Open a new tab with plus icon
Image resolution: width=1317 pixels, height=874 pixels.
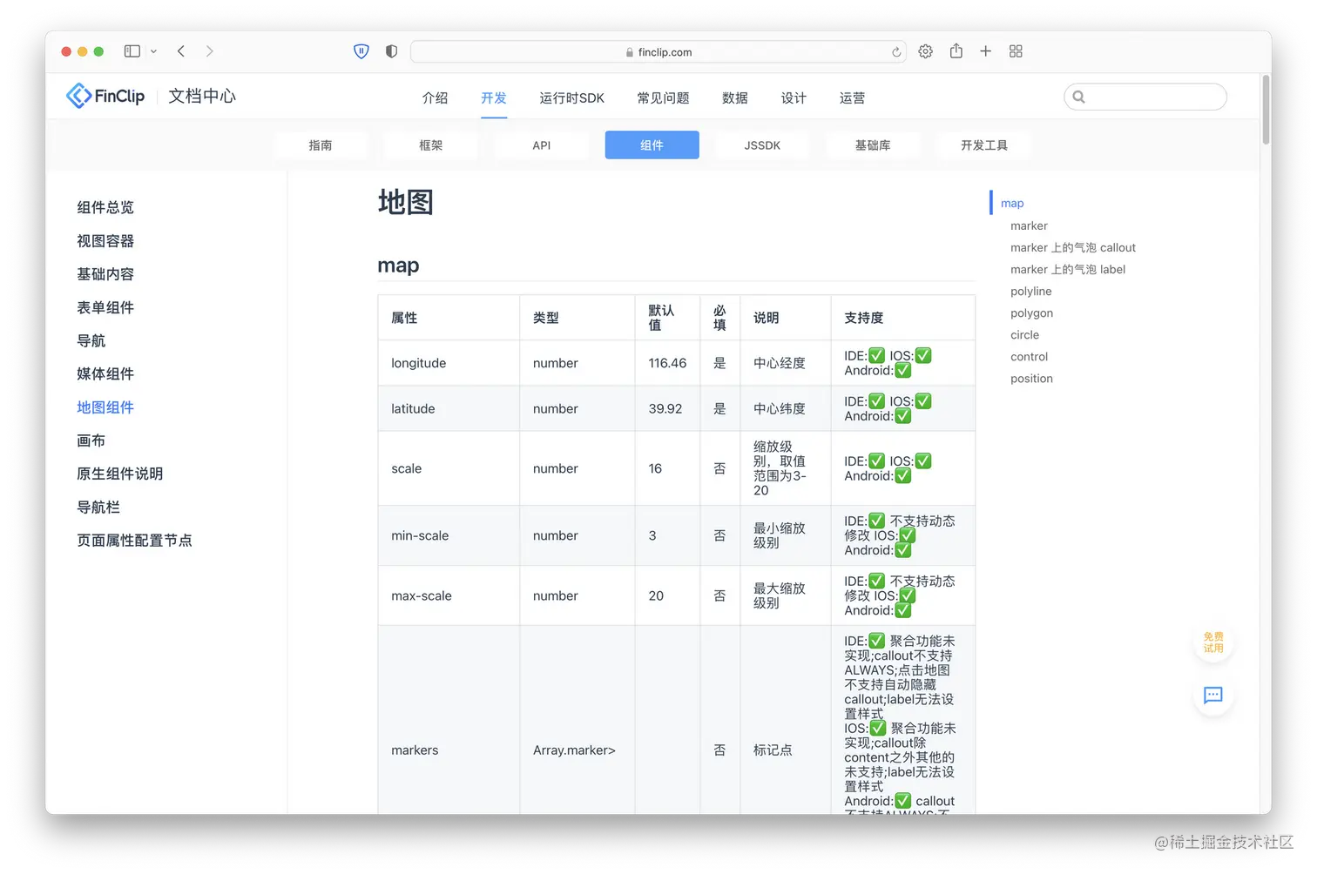tap(986, 51)
